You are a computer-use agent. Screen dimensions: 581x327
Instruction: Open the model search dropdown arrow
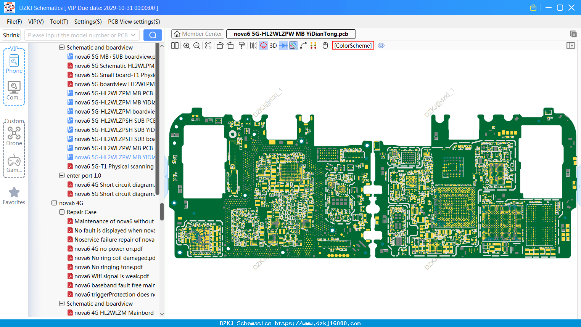[x=133, y=35]
